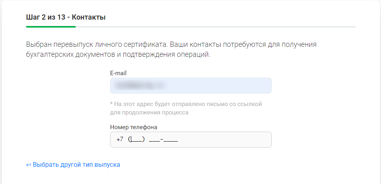This screenshot has width=381, height=184.
Task: Click the "+7" prefix in phone field
Action: pos(120,140)
